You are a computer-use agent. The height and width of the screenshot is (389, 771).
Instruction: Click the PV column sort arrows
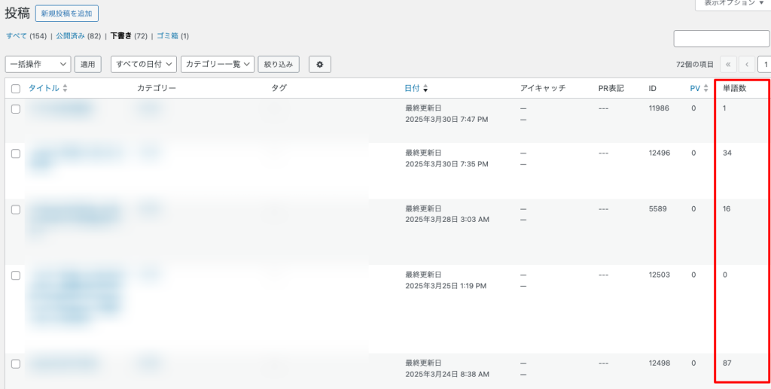705,89
